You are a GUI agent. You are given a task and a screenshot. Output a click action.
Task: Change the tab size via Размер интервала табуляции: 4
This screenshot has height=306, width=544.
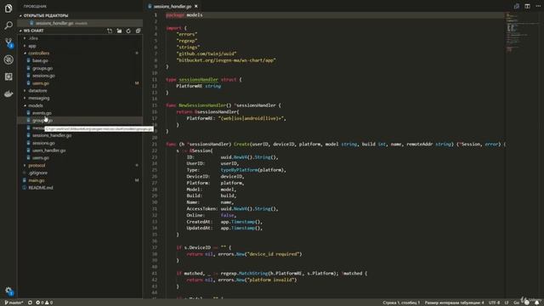pyautogui.click(x=454, y=303)
